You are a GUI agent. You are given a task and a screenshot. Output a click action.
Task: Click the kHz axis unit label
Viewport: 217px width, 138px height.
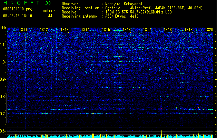3,28
